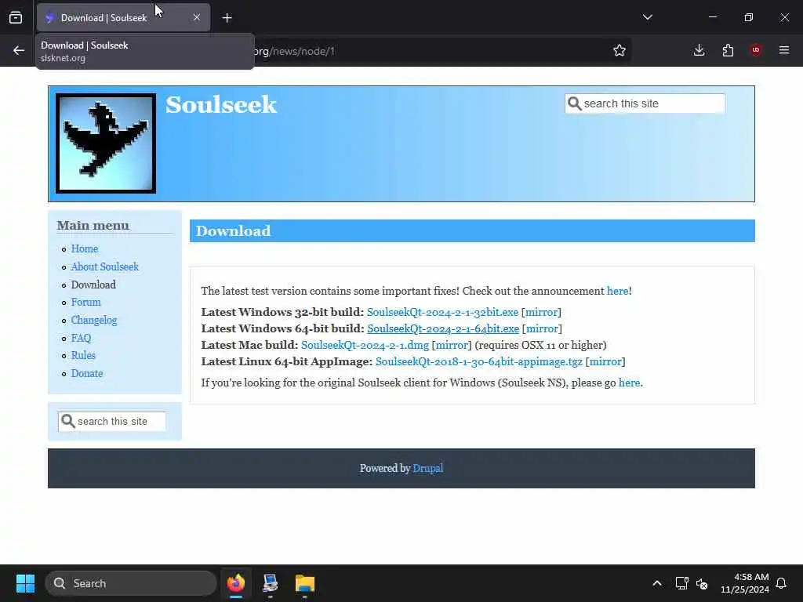Open the Drupal link in footer
This screenshot has width=803, height=602.
click(x=427, y=469)
